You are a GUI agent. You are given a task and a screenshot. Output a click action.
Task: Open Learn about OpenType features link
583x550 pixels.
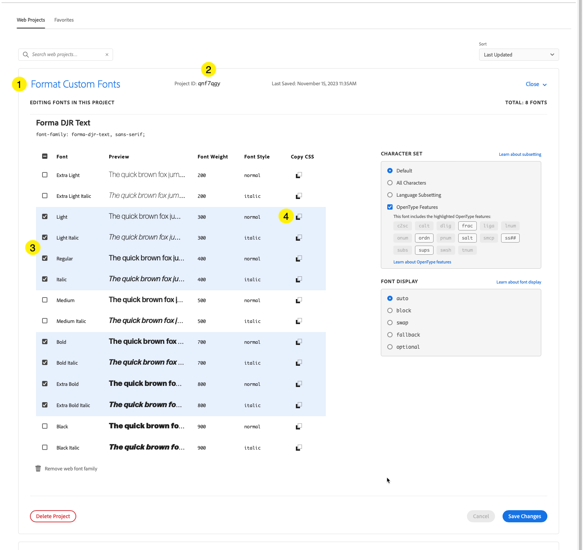tap(422, 262)
